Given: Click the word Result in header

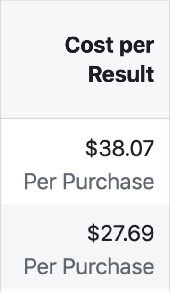Looking at the screenshot, I should (x=121, y=74).
